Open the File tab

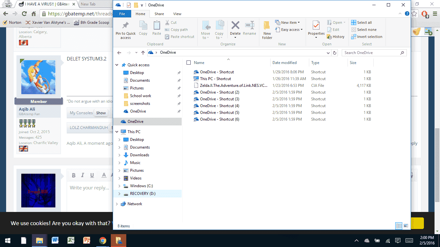click(x=122, y=14)
